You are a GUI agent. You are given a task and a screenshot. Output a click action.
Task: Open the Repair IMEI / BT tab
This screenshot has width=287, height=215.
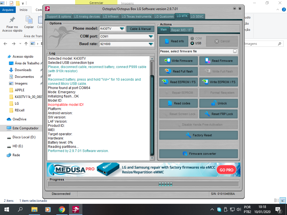(x=182, y=30)
